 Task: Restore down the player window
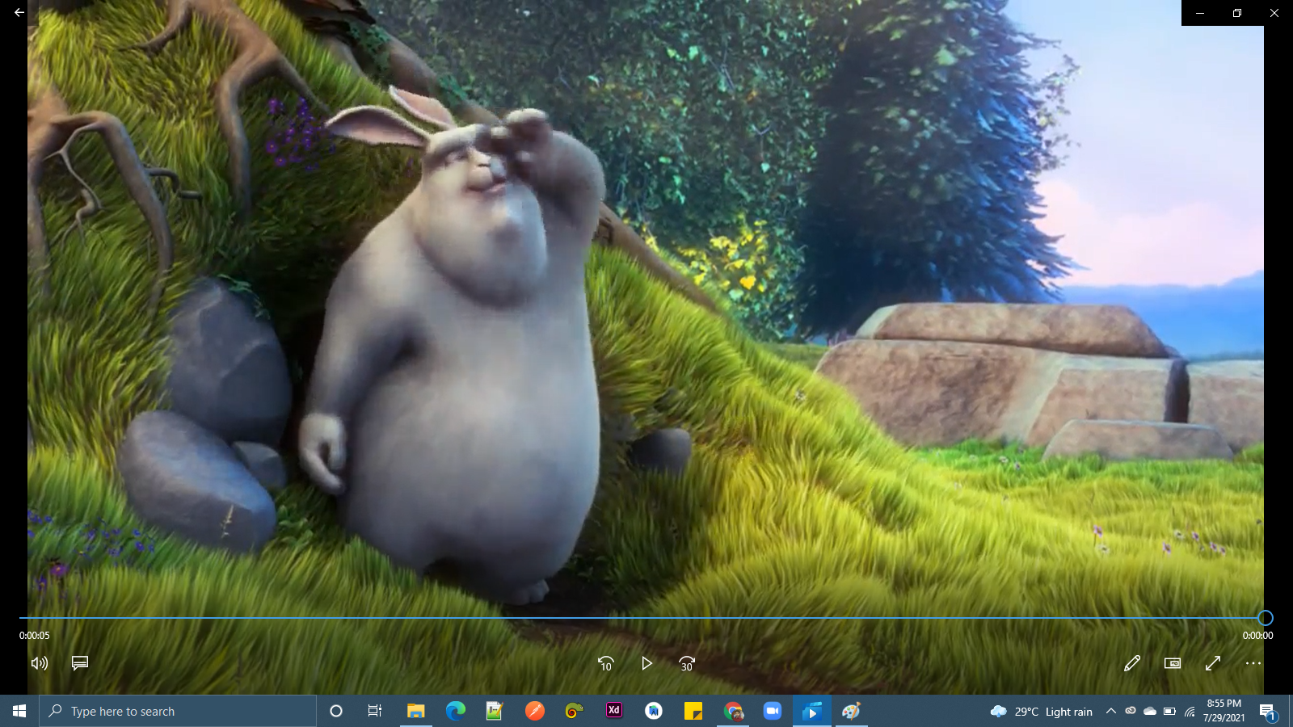click(x=1237, y=13)
